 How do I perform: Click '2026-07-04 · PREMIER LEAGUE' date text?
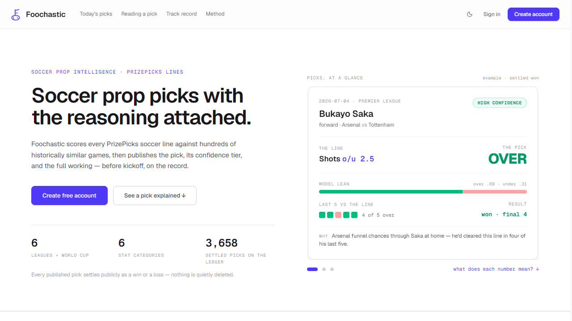[x=360, y=101]
